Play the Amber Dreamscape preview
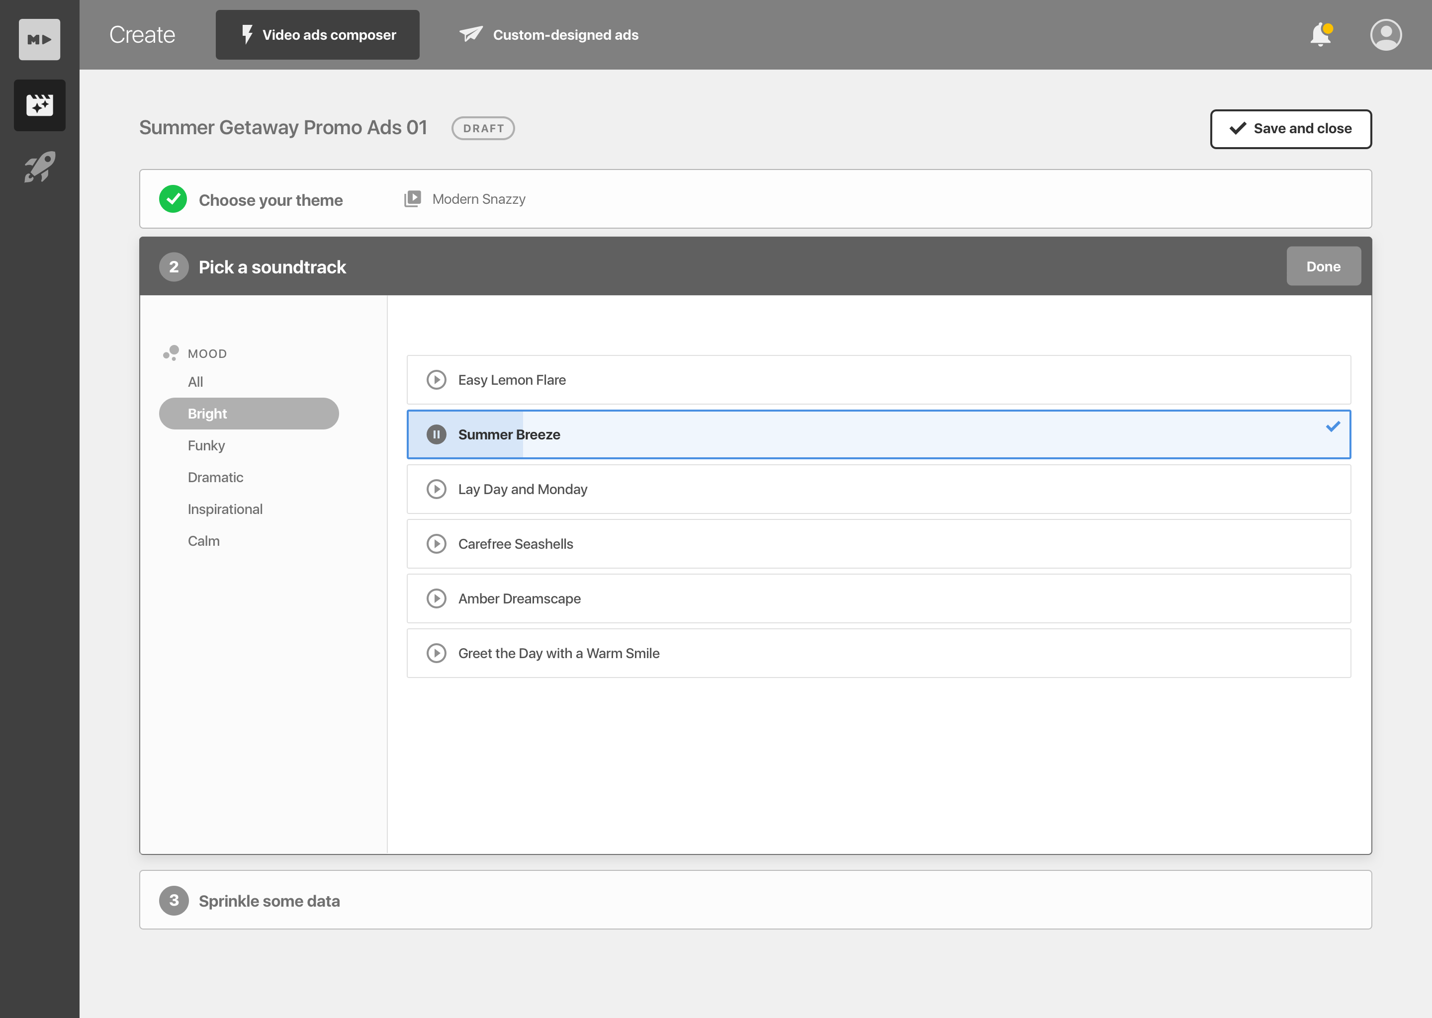Viewport: 1432px width, 1018px height. click(437, 598)
